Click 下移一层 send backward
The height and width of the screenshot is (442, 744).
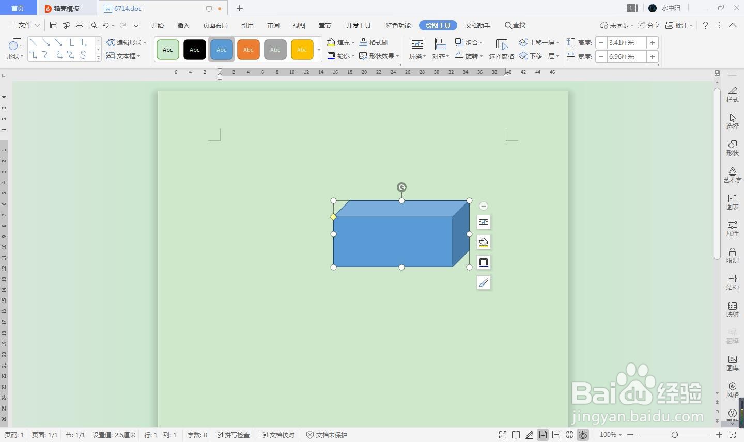click(539, 56)
